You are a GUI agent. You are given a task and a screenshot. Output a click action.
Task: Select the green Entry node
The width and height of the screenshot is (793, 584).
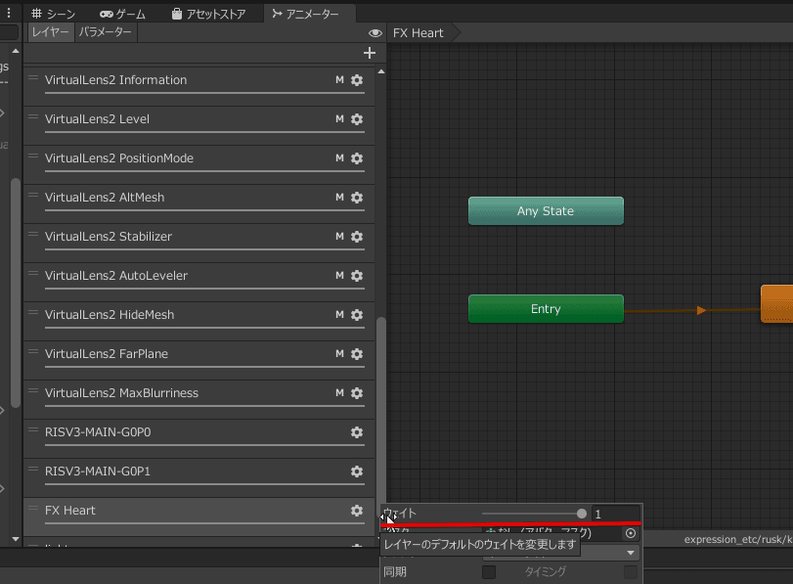click(x=546, y=309)
